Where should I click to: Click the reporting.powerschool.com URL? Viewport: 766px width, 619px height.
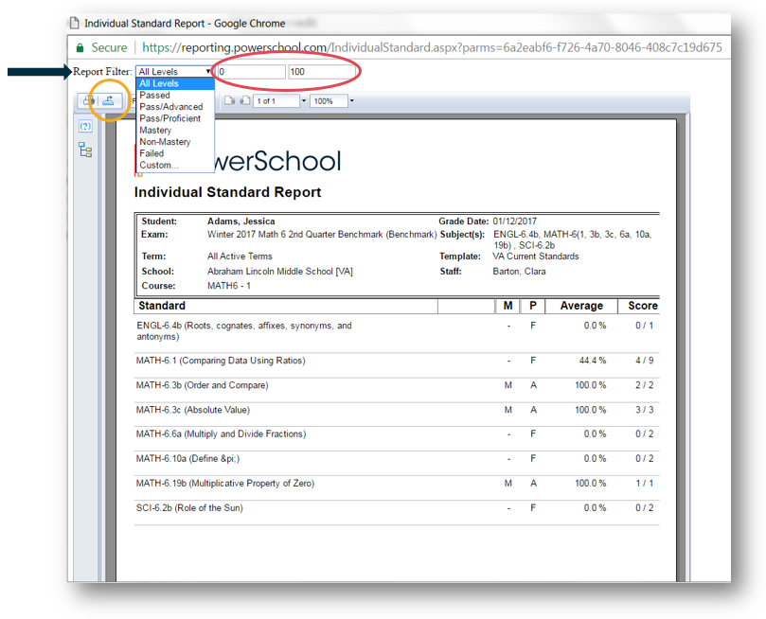pos(432,47)
